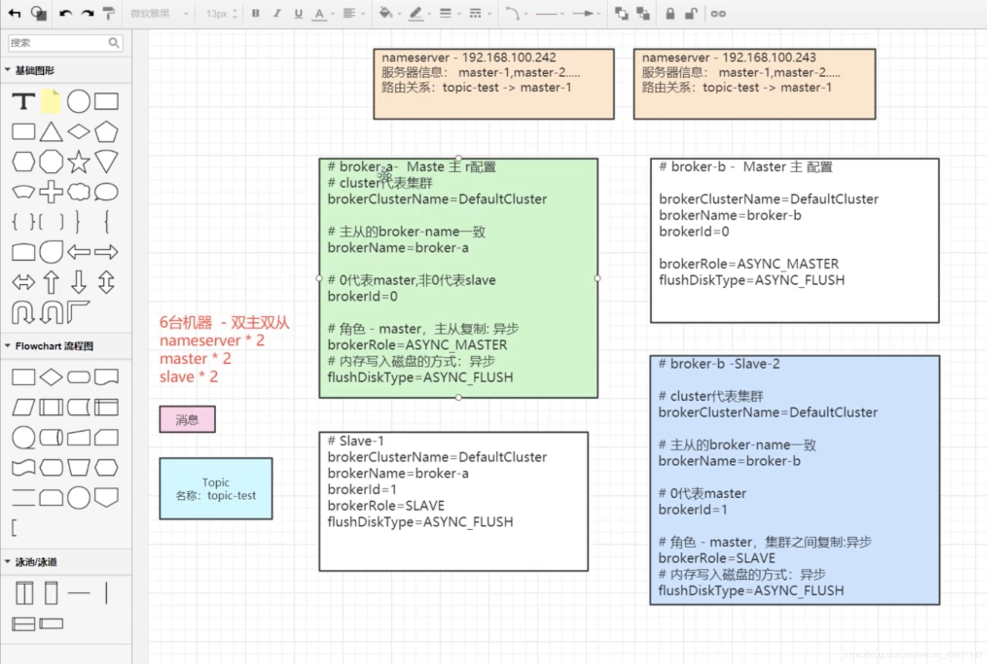Select the right arrow shape

[x=106, y=252]
